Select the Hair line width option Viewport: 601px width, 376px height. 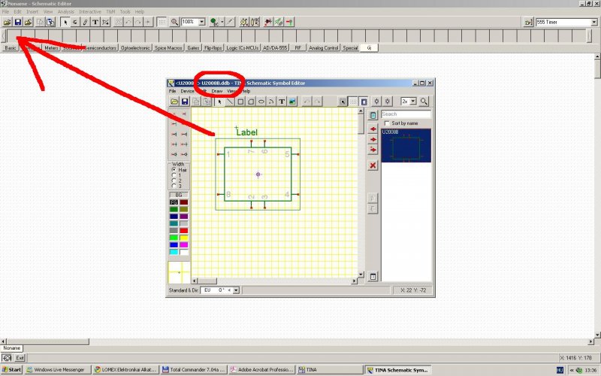(174, 170)
